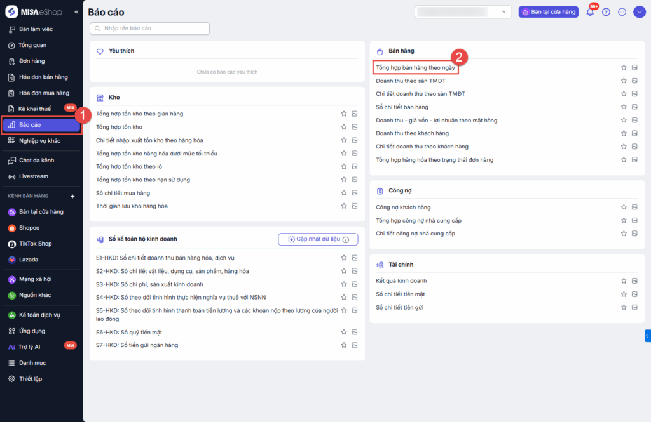Viewport: 651px width, 422px height.
Task: Click the blue side panel handle
Action: (x=647, y=336)
